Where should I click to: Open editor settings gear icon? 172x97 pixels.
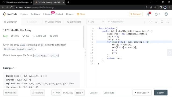162,22
